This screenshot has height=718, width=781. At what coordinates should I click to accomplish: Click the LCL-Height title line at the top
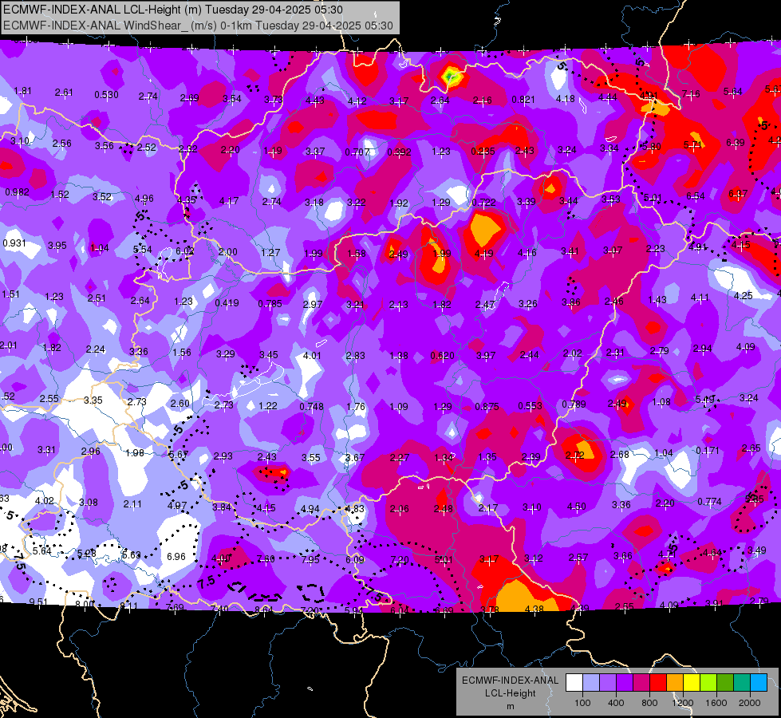coord(172,10)
